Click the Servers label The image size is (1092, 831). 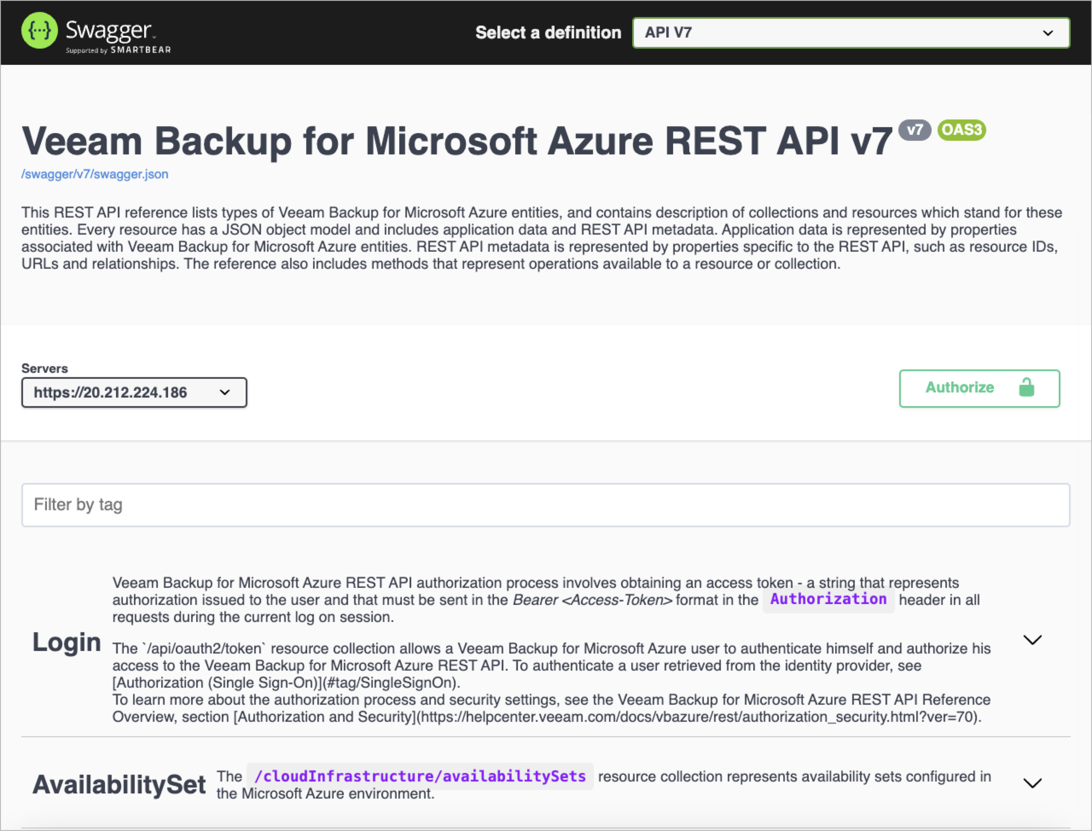coord(44,369)
